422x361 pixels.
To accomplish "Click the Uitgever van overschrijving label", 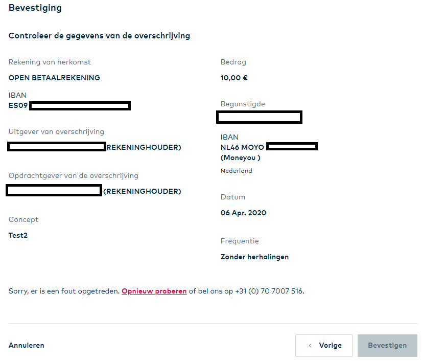I will 56,132.
